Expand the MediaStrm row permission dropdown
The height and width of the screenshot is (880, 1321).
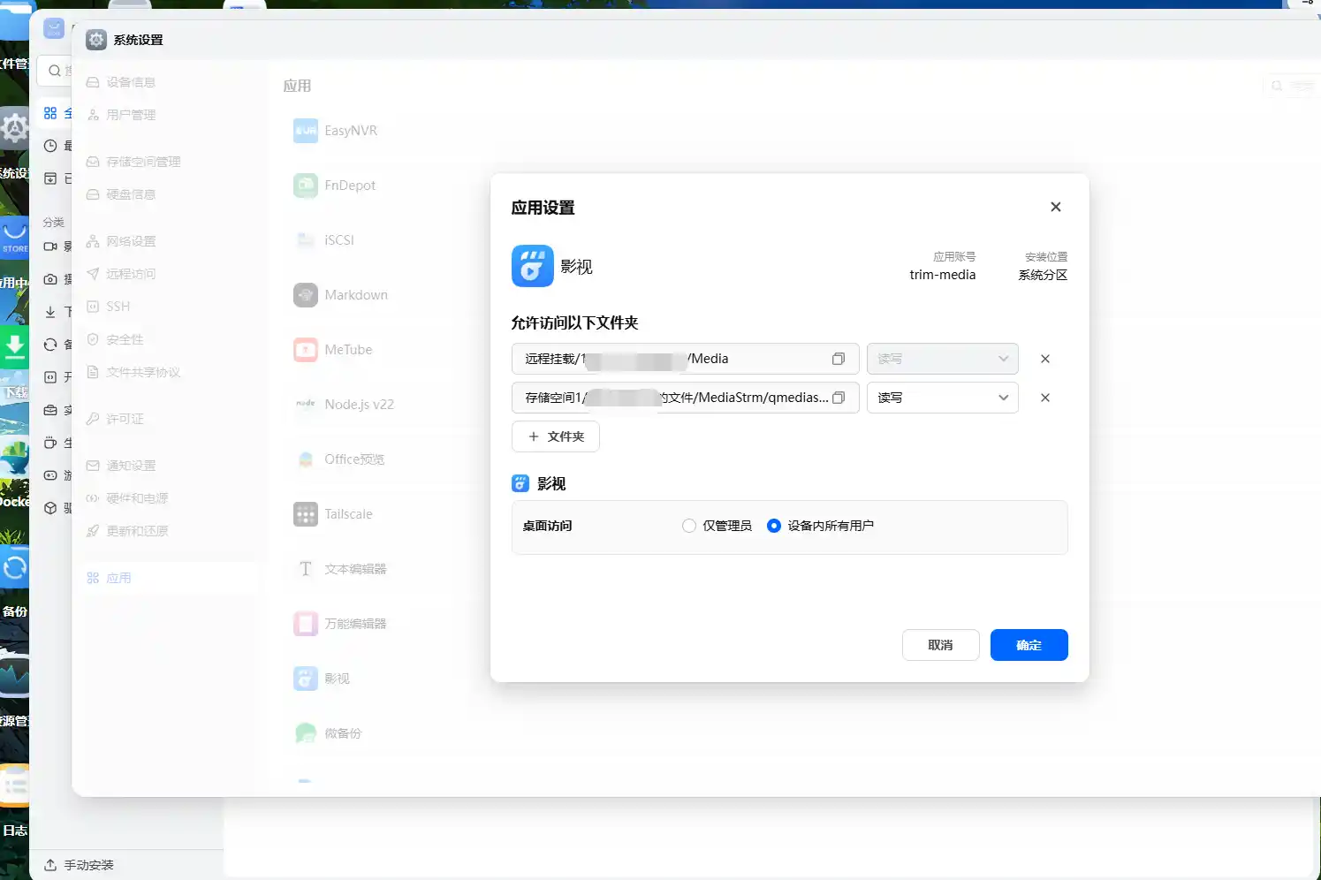(x=942, y=398)
